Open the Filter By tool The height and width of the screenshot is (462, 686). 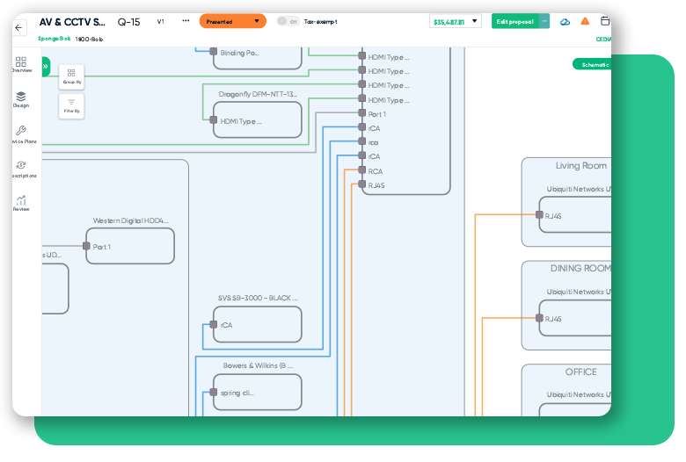pos(72,106)
